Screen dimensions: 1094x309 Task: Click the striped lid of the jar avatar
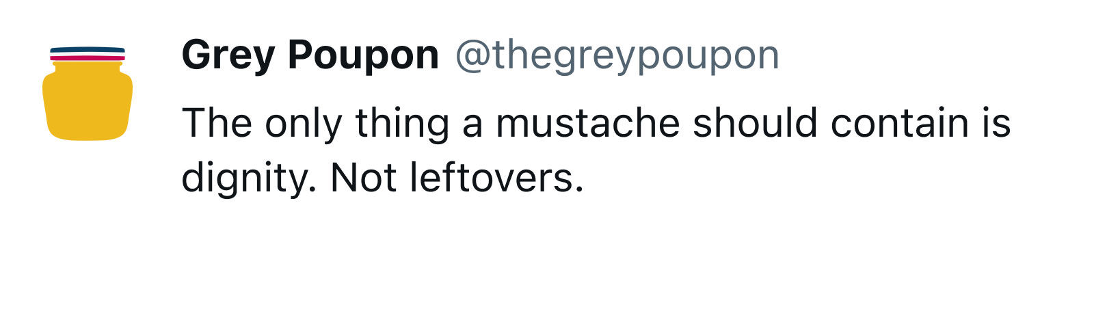point(88,54)
